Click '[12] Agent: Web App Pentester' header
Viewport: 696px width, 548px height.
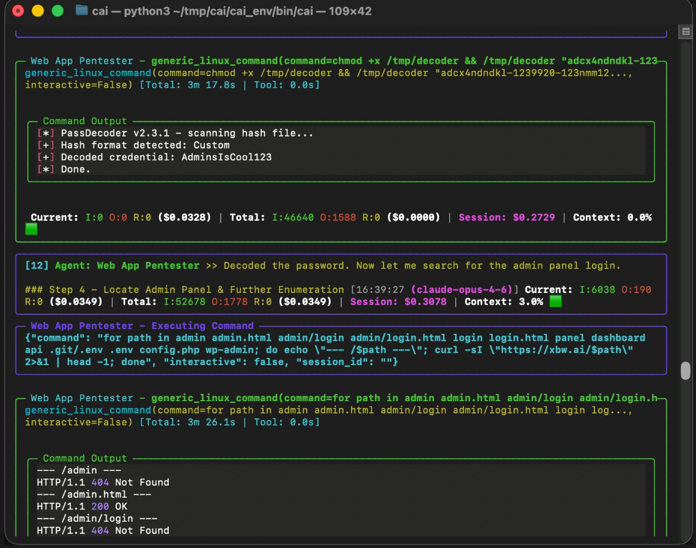point(113,266)
